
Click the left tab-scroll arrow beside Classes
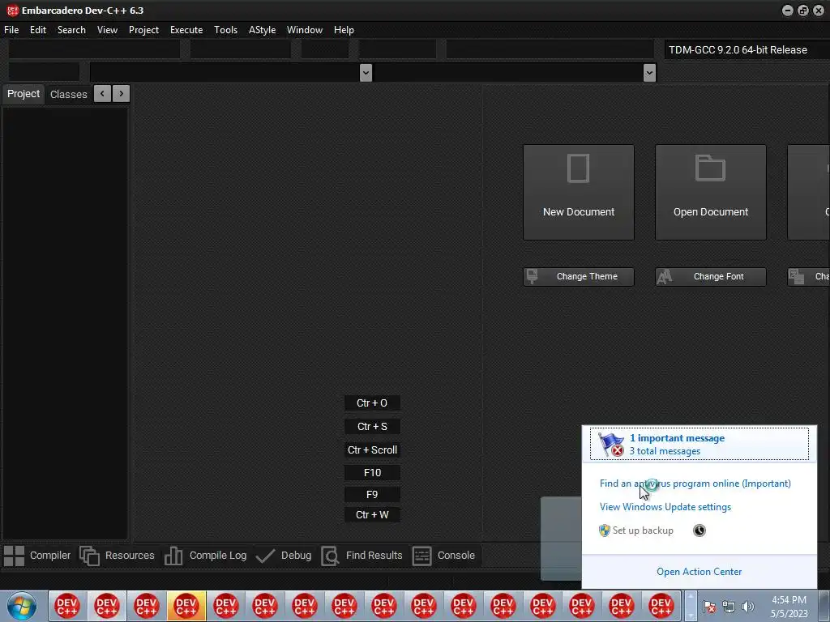102,94
